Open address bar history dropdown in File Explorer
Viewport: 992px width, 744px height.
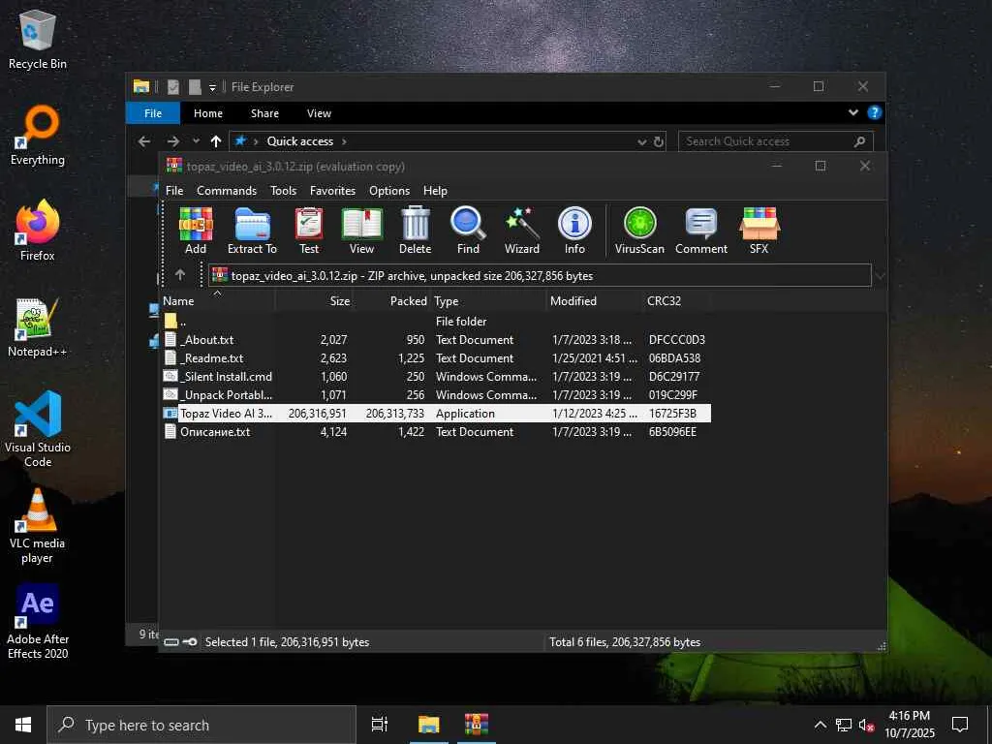(641, 141)
